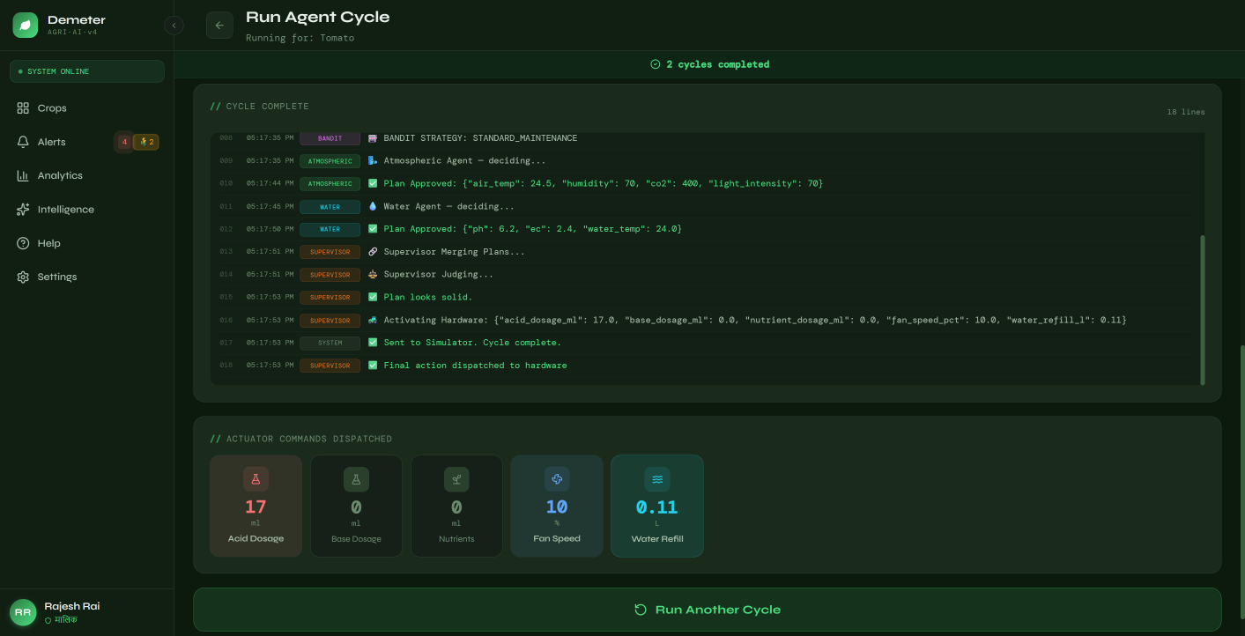Select the Water Refill card
This screenshot has width=1245, height=636.
coord(657,506)
